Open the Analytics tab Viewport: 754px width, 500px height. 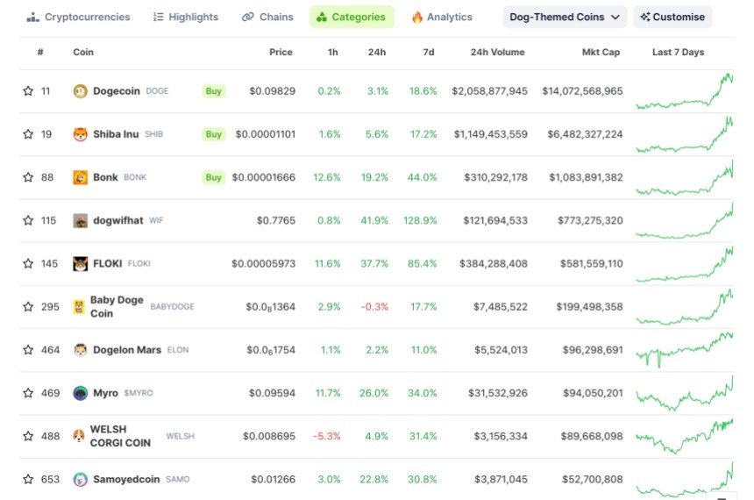point(442,17)
